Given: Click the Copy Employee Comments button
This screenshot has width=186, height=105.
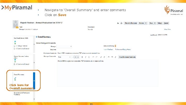Looking at the screenshot, I should (x=127, y=57).
